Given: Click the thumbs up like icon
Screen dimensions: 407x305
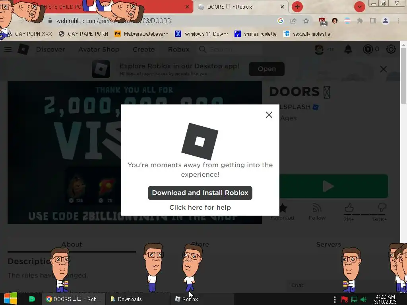Looking at the screenshot, I should [349, 208].
